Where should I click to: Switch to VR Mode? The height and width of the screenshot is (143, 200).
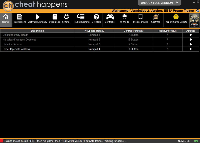tap(124, 19)
